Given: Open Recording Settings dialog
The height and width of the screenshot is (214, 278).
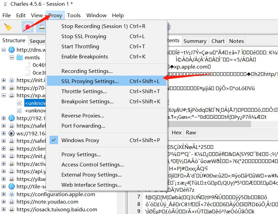Looking at the screenshot, I should click(106, 71).
